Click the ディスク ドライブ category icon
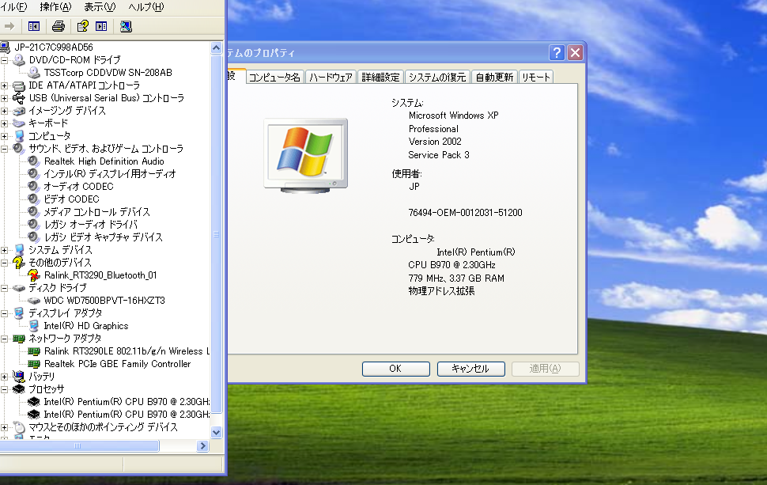This screenshot has height=485, width=767. (19, 288)
